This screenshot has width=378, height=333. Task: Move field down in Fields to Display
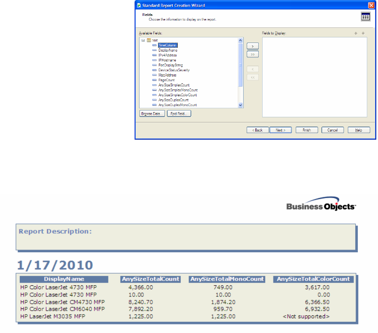(x=363, y=34)
